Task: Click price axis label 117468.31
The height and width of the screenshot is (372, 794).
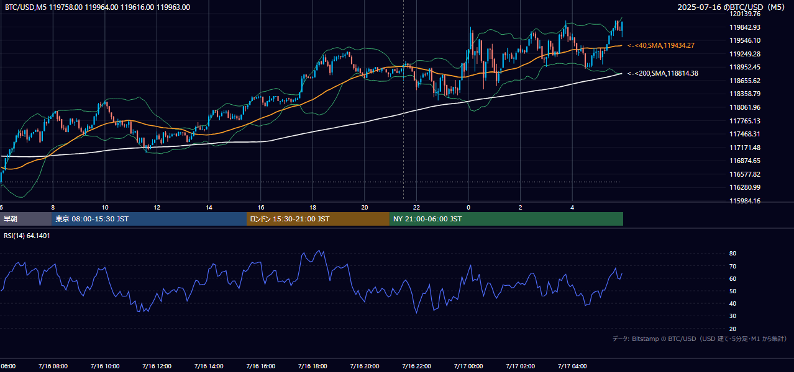Action: 745,134
